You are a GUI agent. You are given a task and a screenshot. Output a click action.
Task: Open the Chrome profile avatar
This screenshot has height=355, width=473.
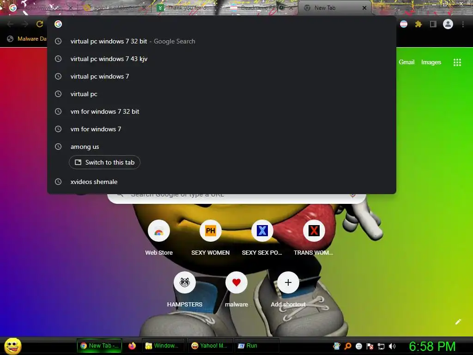(448, 24)
